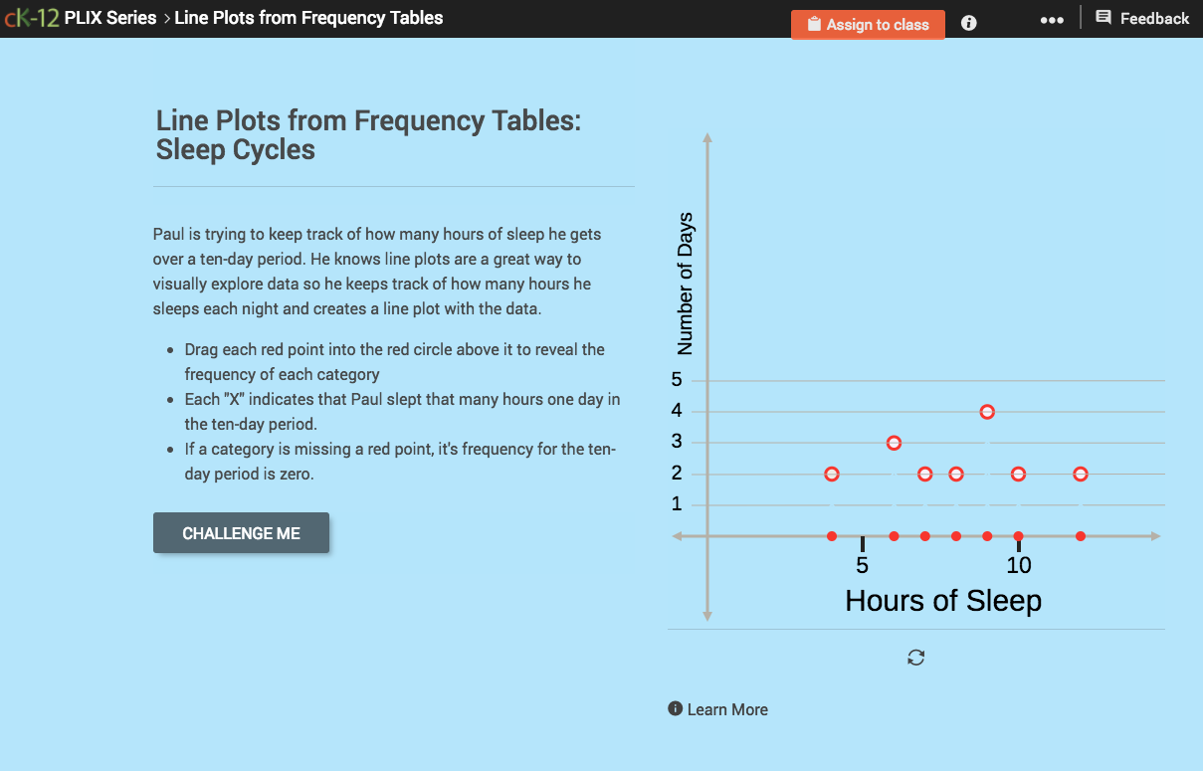Click the leftmost red circle at frequency 2
1203x771 pixels.
point(831,474)
